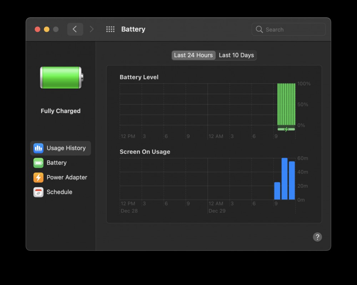The height and width of the screenshot is (285, 357).
Task: Click the Usage History bar chart icon
Action: point(38,148)
